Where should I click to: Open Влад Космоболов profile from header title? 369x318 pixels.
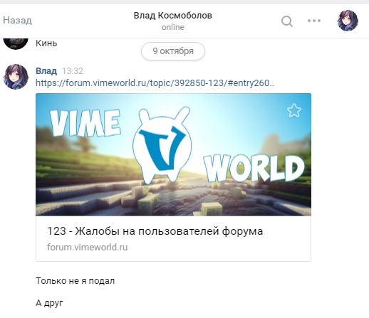pyautogui.click(x=172, y=16)
